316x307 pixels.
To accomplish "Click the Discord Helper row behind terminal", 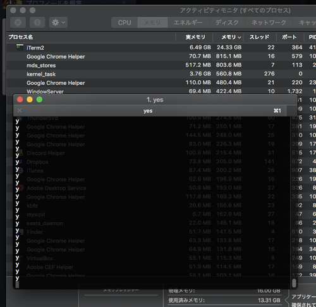I will (161, 153).
